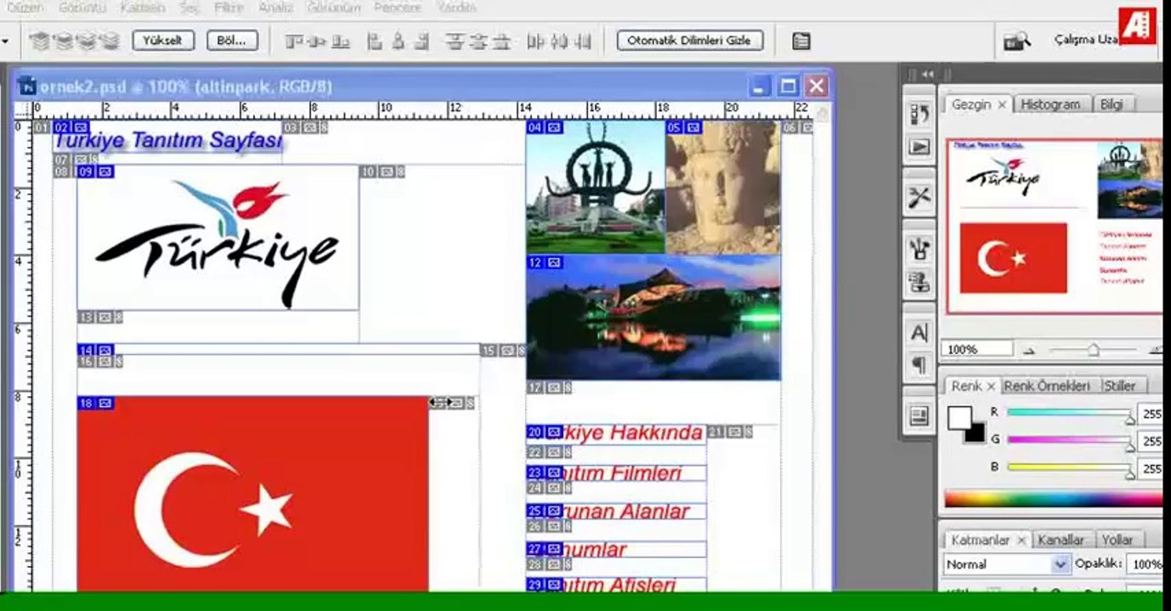
Task: Align slices to their top edges
Action: 294,41
